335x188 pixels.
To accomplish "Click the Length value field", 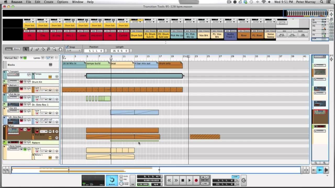I will (x=120, y=51).
